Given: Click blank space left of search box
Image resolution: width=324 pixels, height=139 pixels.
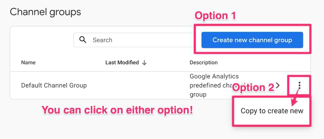Looking at the screenshot, I should point(41,40).
